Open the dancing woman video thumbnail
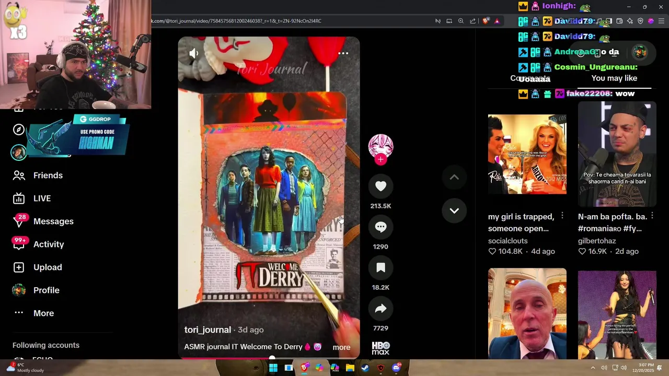Image resolution: width=669 pixels, height=376 pixels. tap(617, 315)
